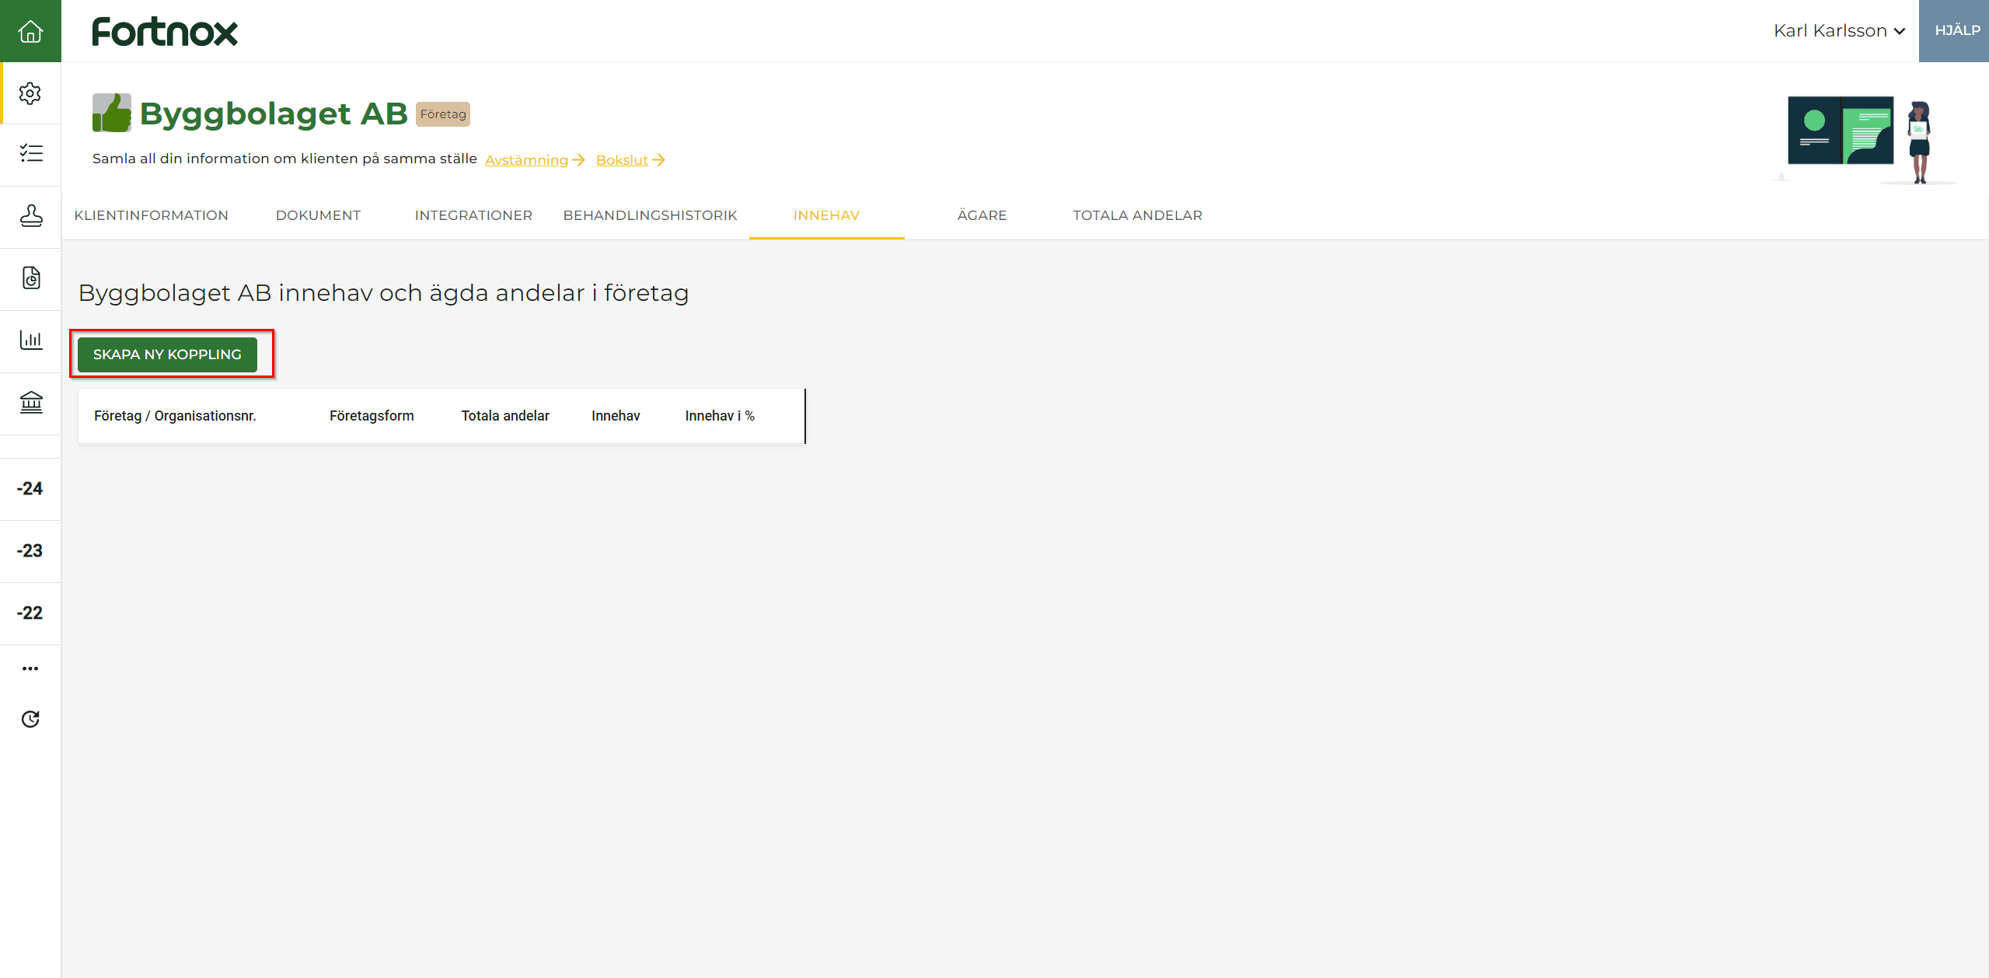
Task: Click the green thumbs-up client icon
Action: [112, 113]
